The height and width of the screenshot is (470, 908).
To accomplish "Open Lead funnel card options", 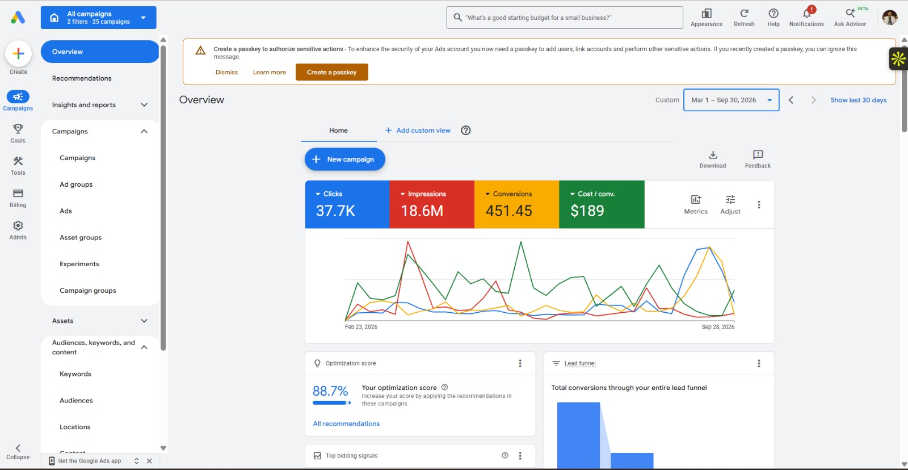I will [x=759, y=363].
